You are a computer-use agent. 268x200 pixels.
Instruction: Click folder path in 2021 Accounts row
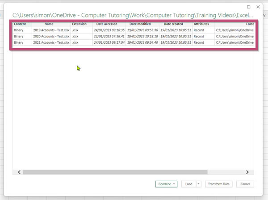[234, 42]
